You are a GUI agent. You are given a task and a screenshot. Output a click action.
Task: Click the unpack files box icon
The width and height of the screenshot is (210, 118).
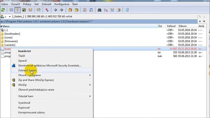coord(76,10)
